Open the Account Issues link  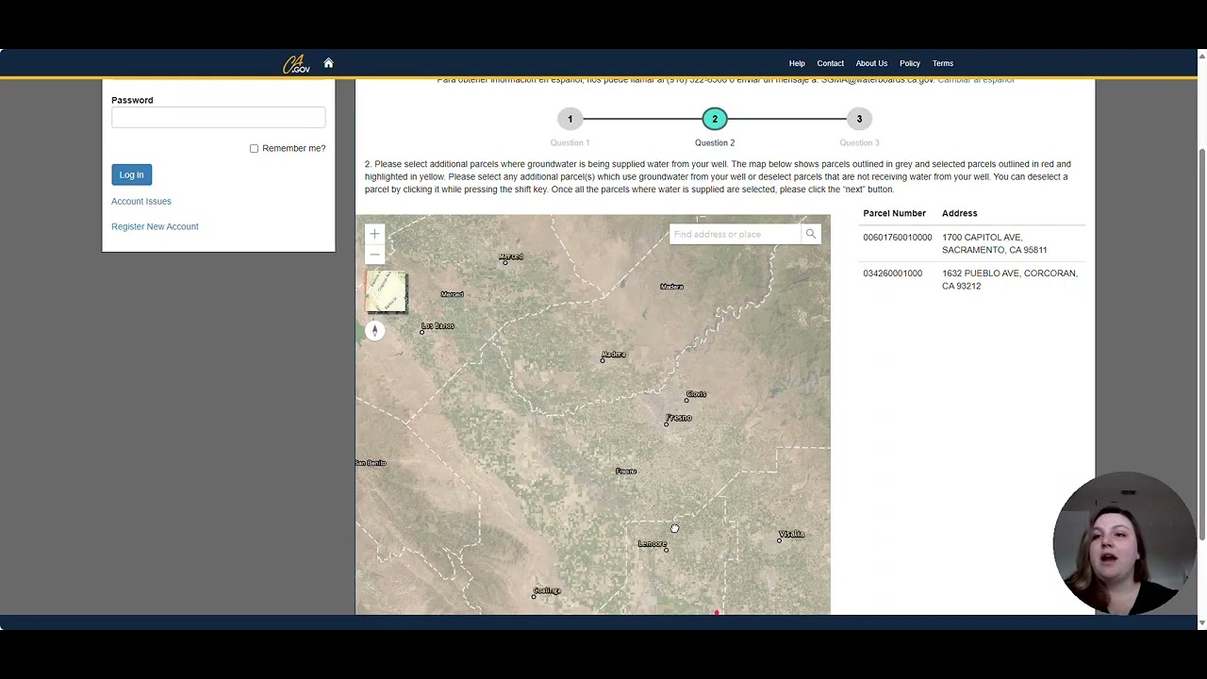[141, 201]
